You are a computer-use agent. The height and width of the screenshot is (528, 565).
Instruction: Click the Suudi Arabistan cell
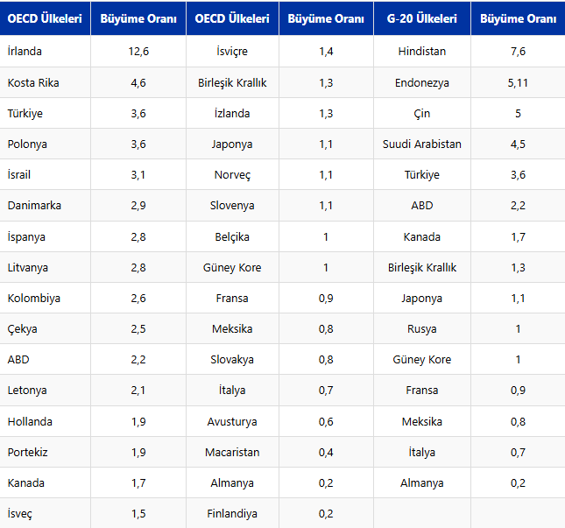(x=422, y=144)
